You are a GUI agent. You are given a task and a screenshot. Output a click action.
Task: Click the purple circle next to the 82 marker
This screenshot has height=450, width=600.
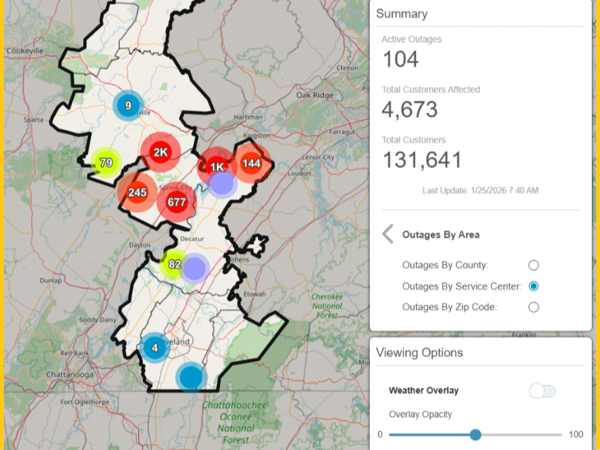click(196, 268)
